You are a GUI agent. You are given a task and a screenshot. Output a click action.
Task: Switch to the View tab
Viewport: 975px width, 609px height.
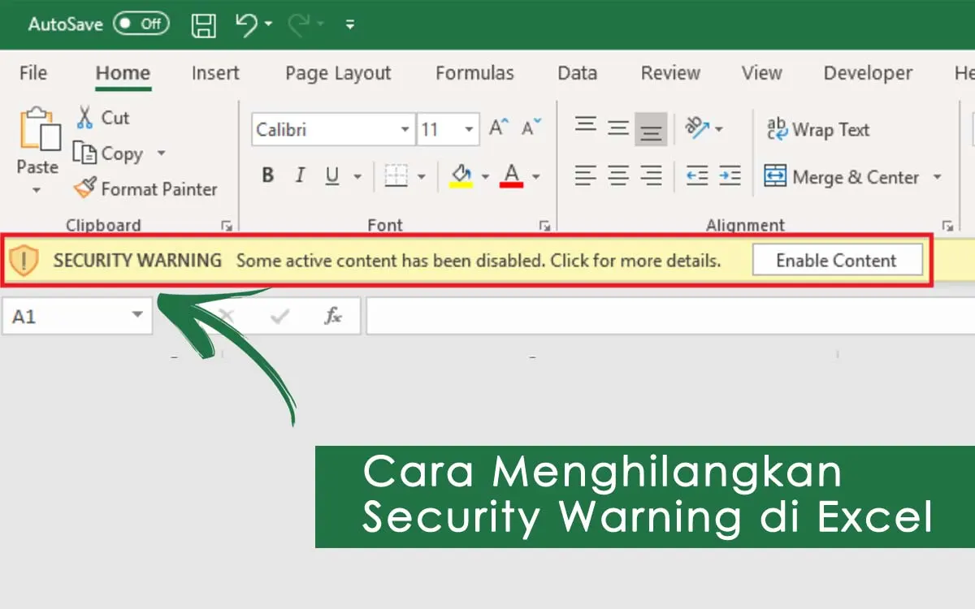(x=761, y=73)
